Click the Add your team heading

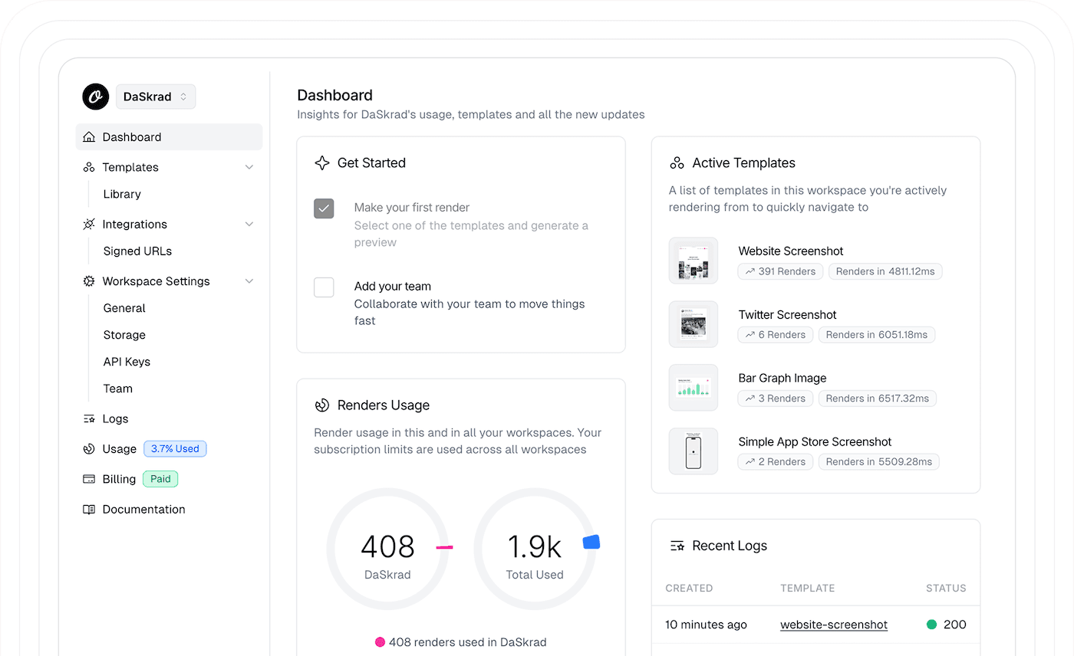(393, 287)
